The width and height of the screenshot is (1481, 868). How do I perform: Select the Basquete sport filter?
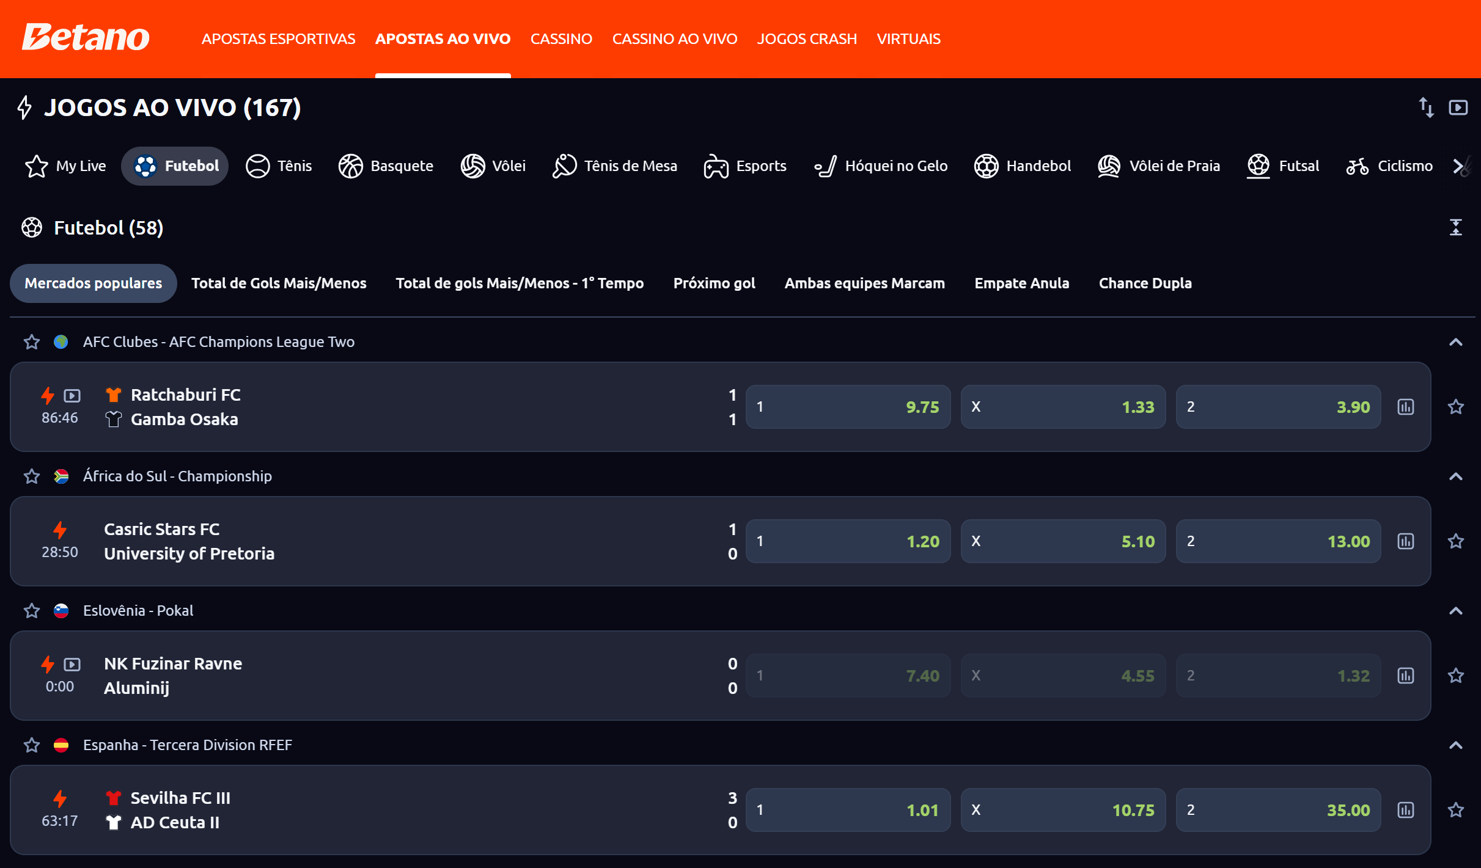pyautogui.click(x=386, y=166)
